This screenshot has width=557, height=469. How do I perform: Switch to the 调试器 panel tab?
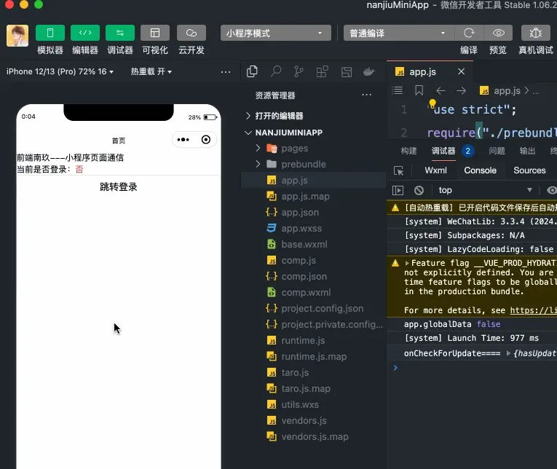[443, 151]
